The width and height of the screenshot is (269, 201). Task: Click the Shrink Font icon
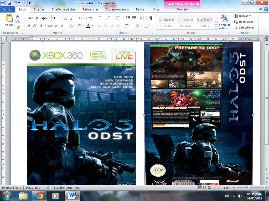click(72, 18)
